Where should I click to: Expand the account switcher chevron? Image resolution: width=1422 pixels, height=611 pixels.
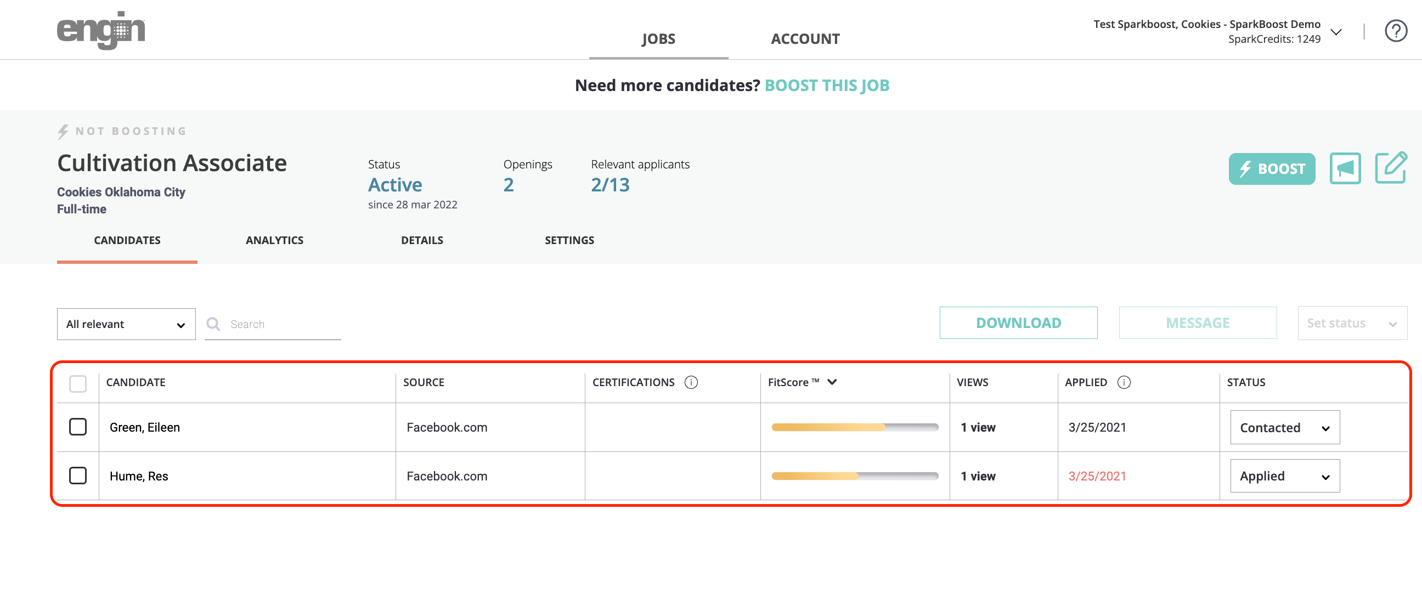[1336, 32]
